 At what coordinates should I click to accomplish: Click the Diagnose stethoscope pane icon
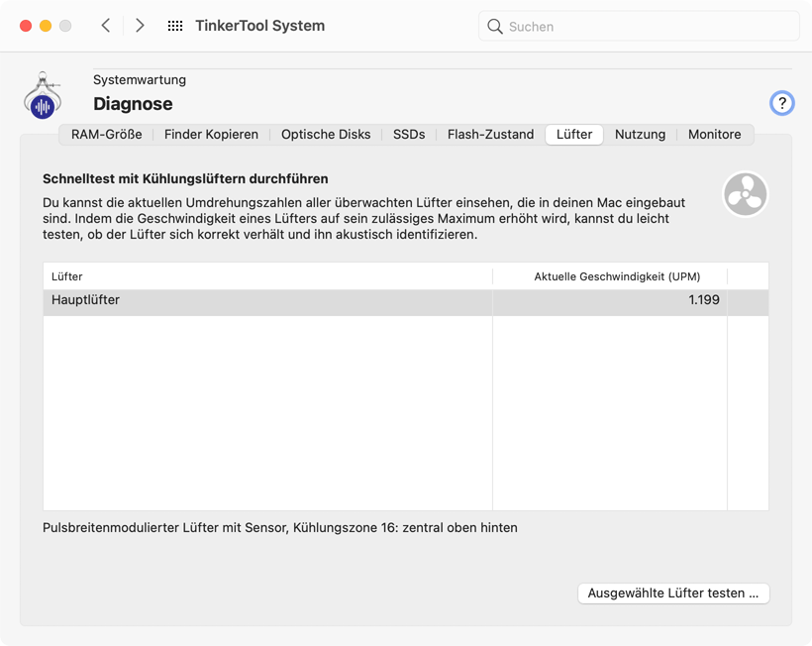43,95
